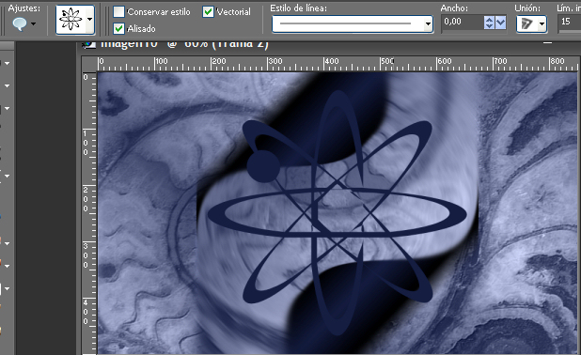
Task: Uncheck the Vectorial checkbox
Action: click(209, 12)
